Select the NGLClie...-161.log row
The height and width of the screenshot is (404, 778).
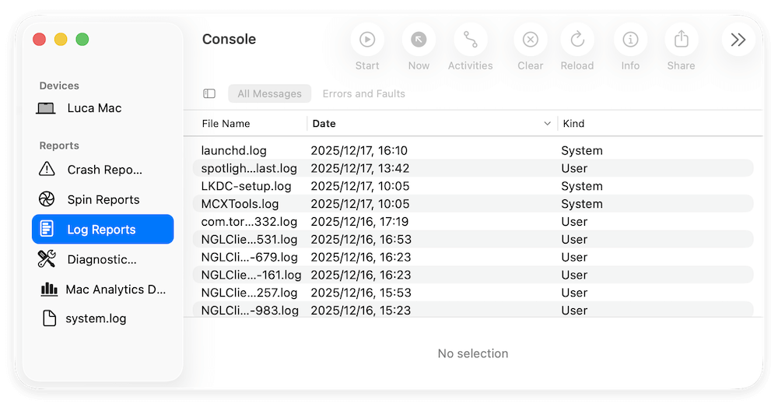click(473, 276)
